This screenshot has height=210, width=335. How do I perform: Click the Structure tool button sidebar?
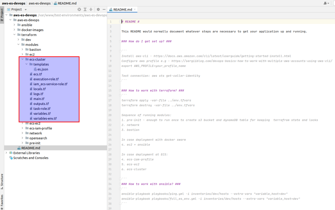click(x=3, y=181)
